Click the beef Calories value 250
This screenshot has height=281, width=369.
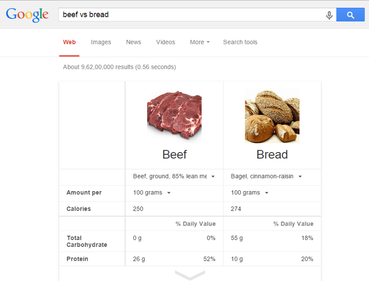click(138, 209)
